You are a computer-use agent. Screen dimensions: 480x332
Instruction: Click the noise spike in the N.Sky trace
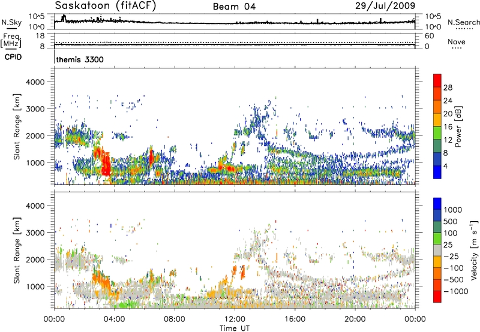pyautogui.click(x=64, y=18)
